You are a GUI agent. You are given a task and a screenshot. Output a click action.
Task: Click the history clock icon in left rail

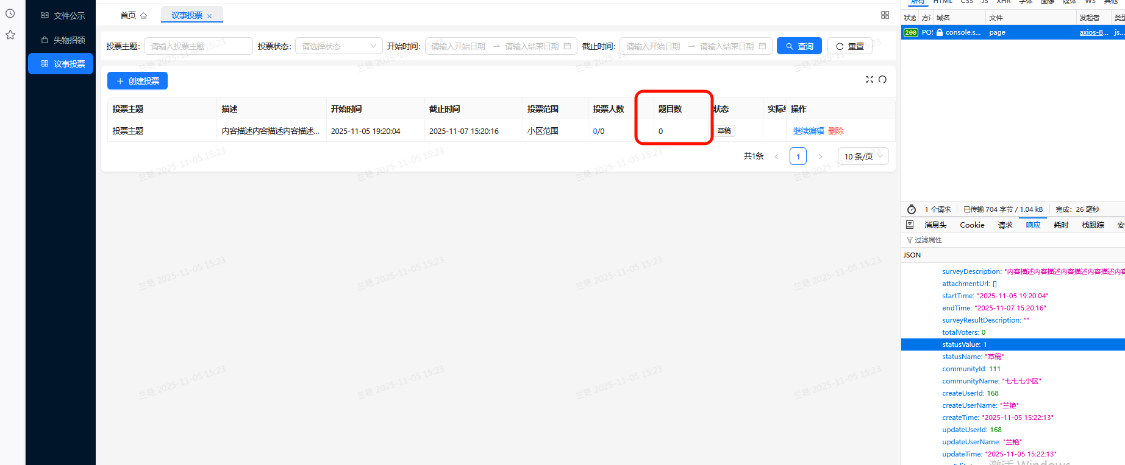tap(10, 13)
